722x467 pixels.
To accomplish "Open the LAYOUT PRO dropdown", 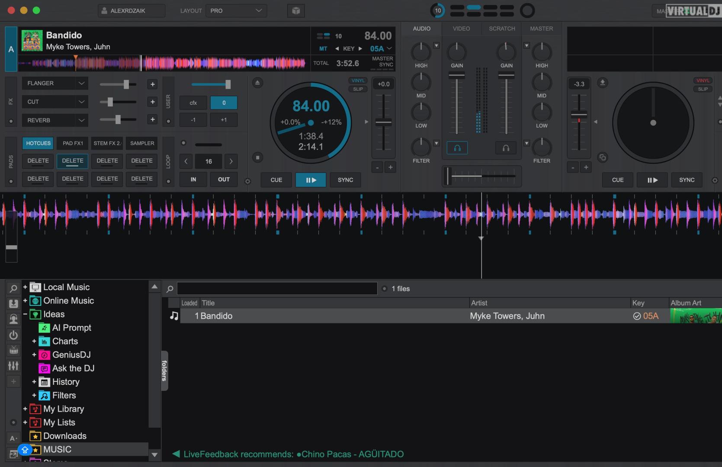I will (x=236, y=11).
